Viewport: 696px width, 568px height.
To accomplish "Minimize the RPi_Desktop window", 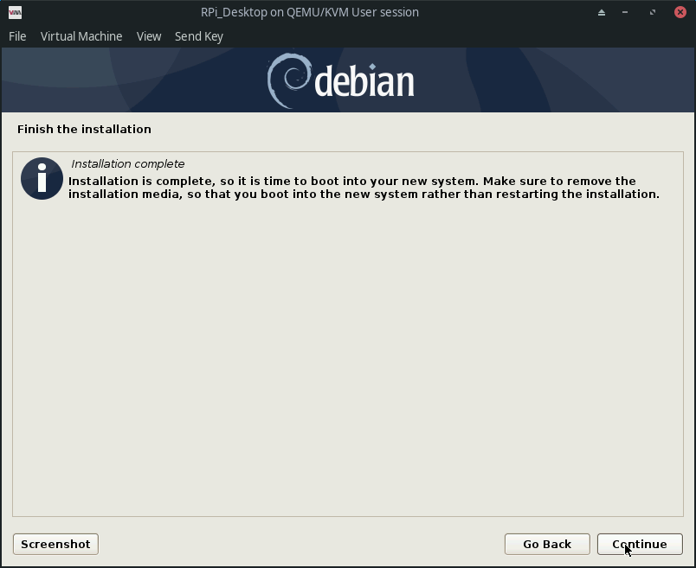I will tap(625, 12).
